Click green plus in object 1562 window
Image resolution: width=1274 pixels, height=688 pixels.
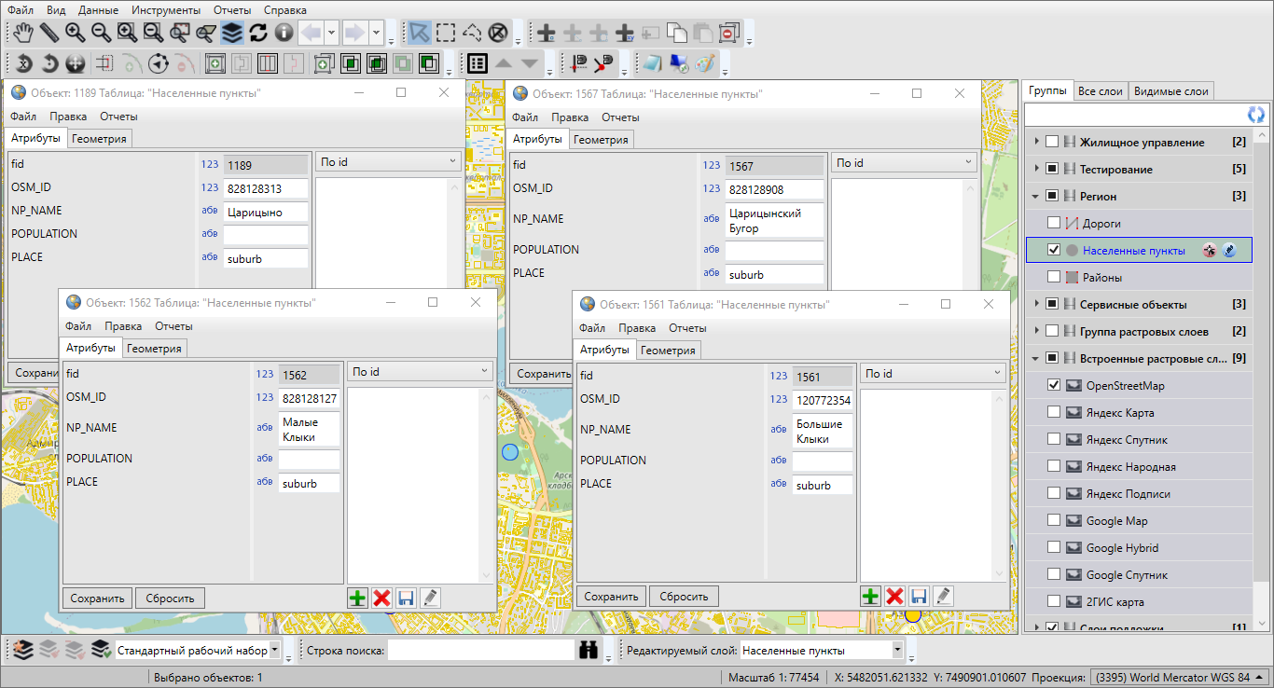tap(357, 598)
